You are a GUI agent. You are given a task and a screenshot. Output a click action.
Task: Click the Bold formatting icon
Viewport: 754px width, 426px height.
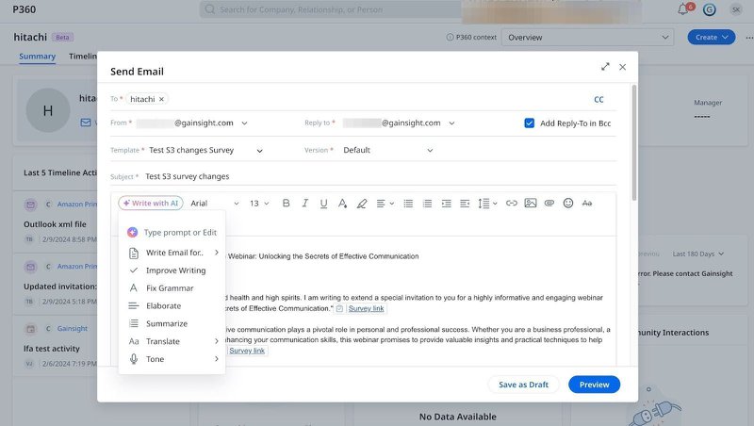286,204
